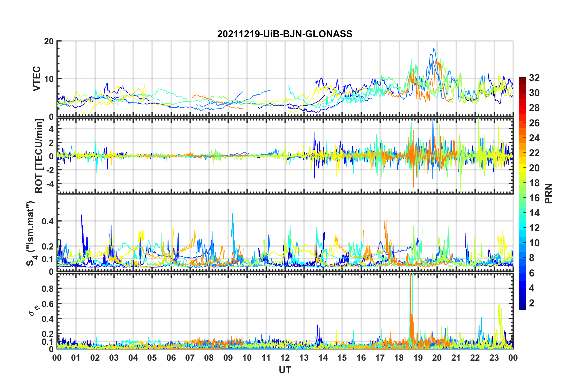The image size is (570, 387).
Task: Click the sigma phi y-axis tick 0.8
Action: (48, 289)
